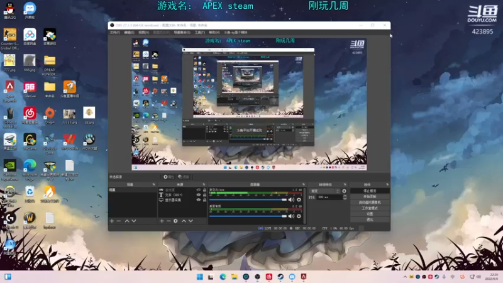Open transition properties gear icon

tap(344, 191)
